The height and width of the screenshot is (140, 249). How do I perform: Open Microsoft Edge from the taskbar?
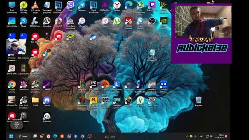click(55, 136)
